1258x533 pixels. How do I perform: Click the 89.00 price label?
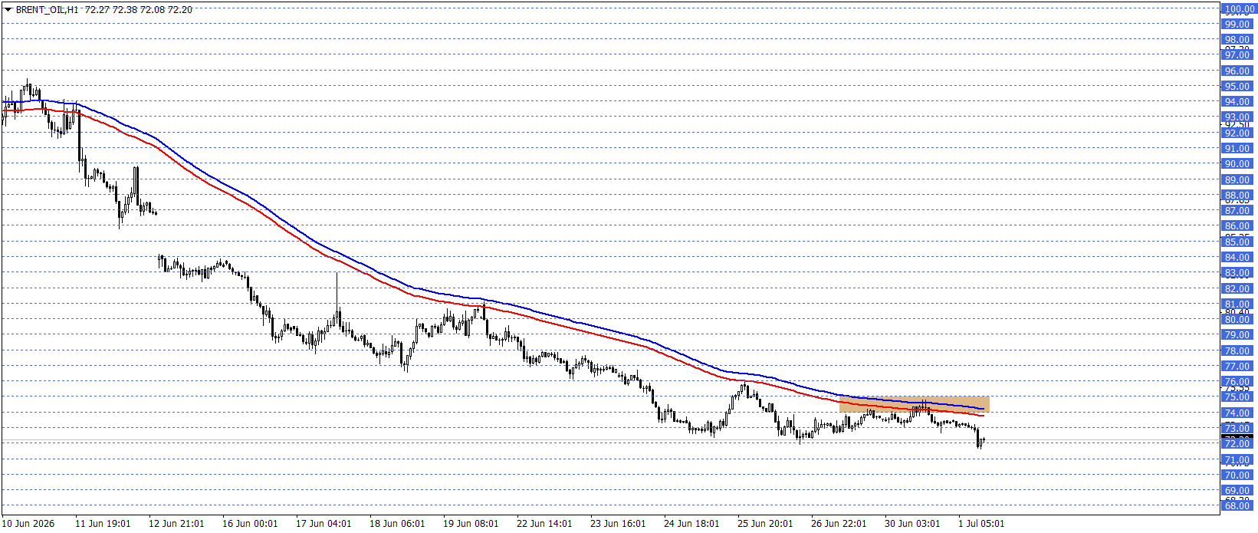click(x=1237, y=180)
